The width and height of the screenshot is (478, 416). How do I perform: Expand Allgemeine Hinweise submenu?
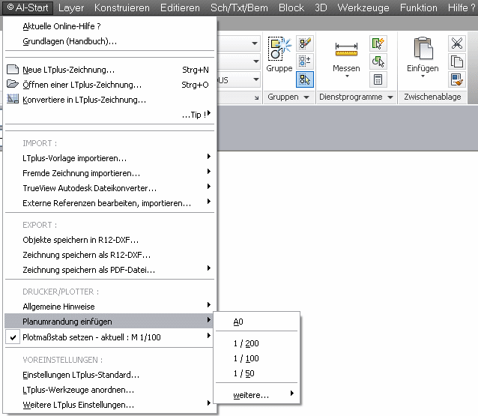tap(109, 307)
